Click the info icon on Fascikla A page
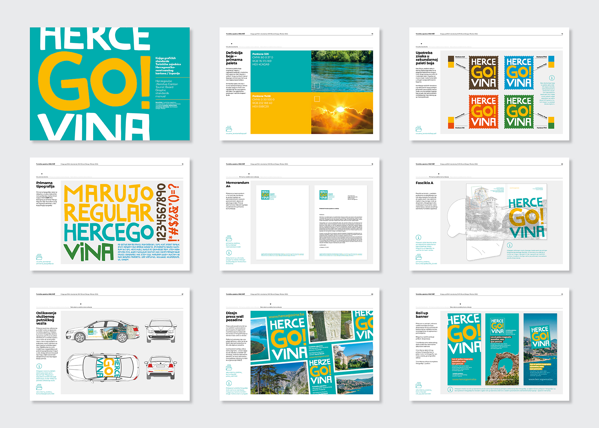Image resolution: width=599 pixels, height=428 pixels. (x=418, y=237)
